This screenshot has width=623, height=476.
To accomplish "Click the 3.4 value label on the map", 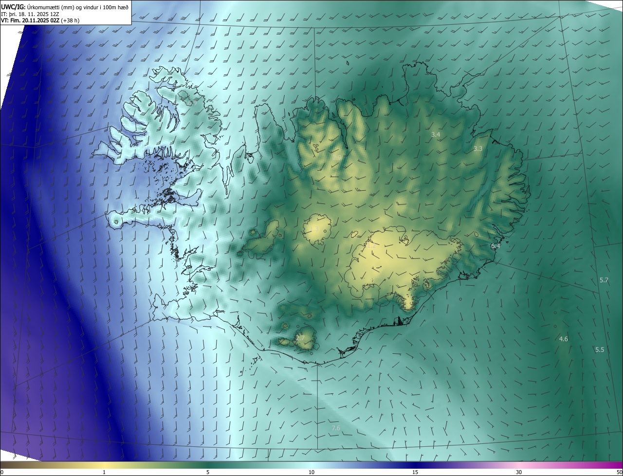I will coord(436,134).
